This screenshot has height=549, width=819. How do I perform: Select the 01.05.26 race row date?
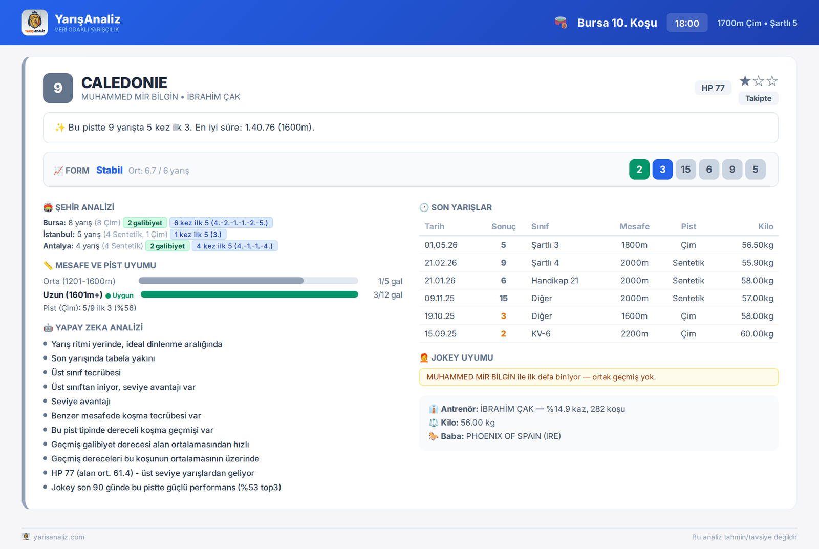click(441, 245)
